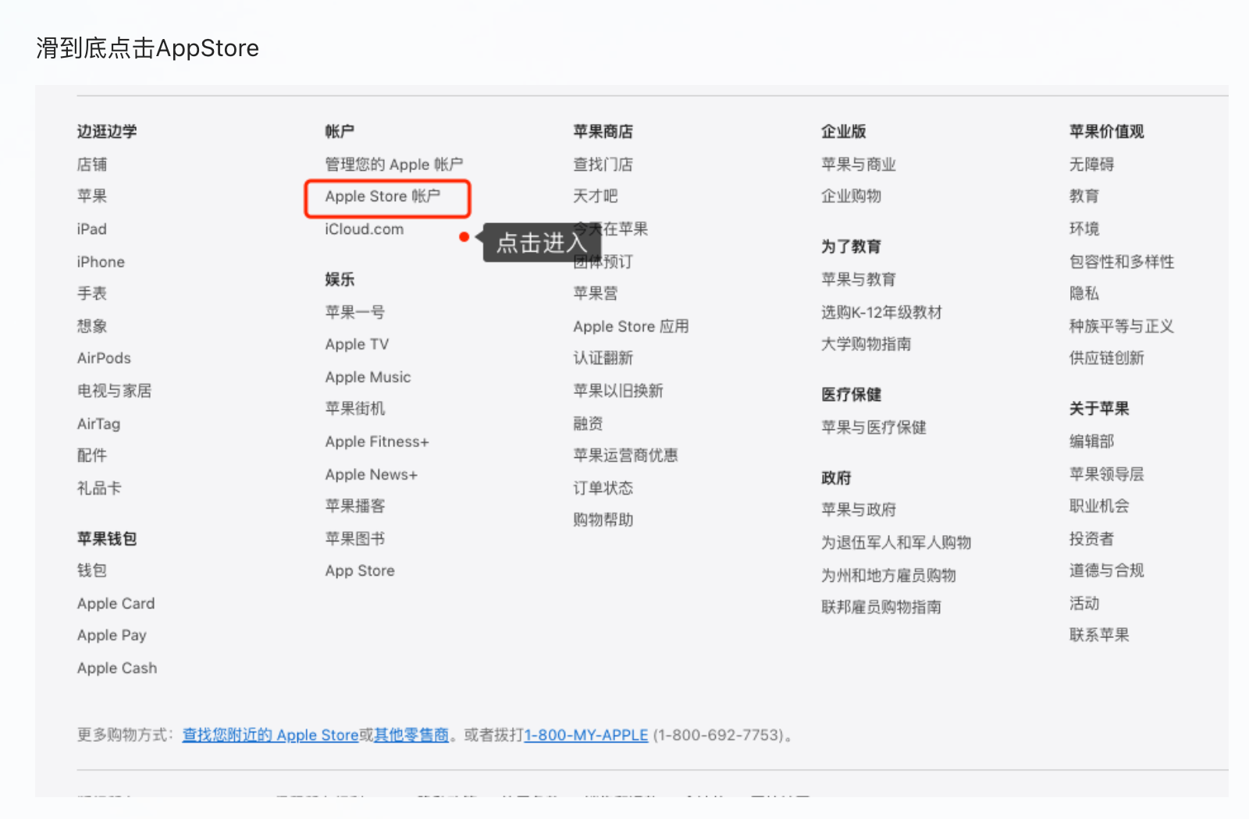Click the 天才吧 link
1249x819 pixels.
tap(596, 197)
